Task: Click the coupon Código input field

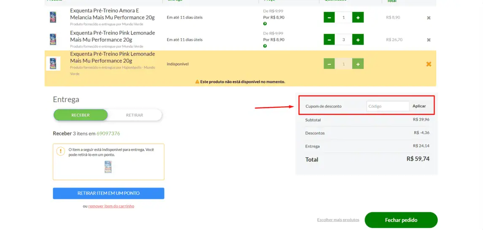Action: pyautogui.click(x=388, y=106)
